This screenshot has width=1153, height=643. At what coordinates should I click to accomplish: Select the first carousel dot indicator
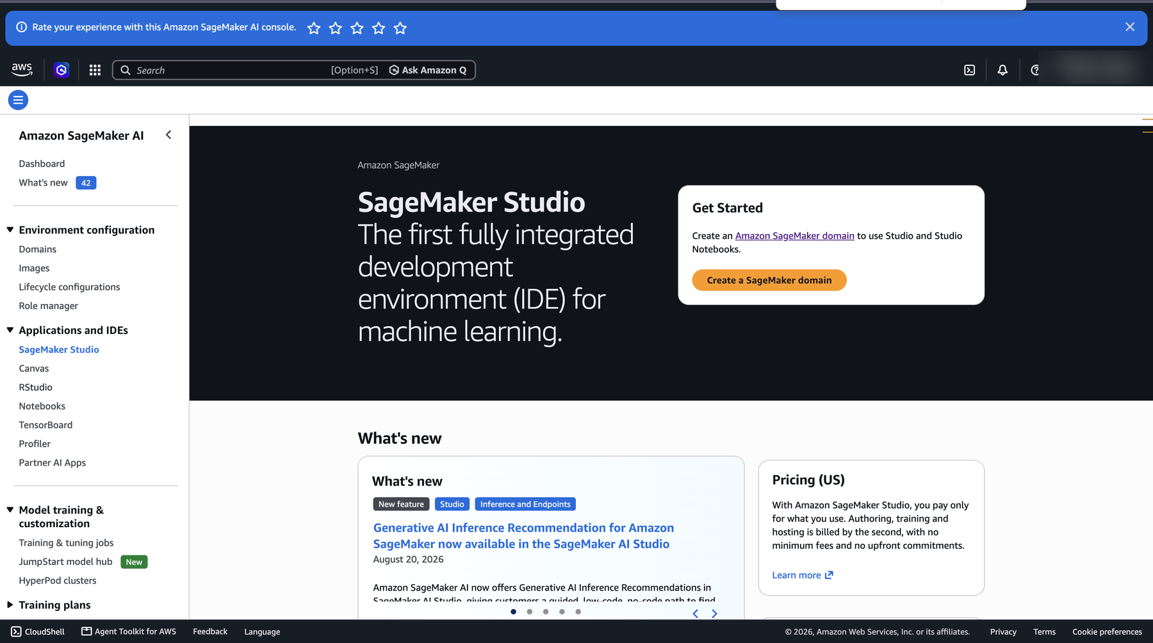(514, 612)
